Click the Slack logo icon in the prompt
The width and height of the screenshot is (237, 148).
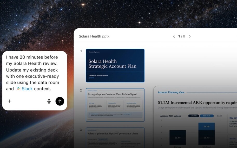click(x=18, y=89)
